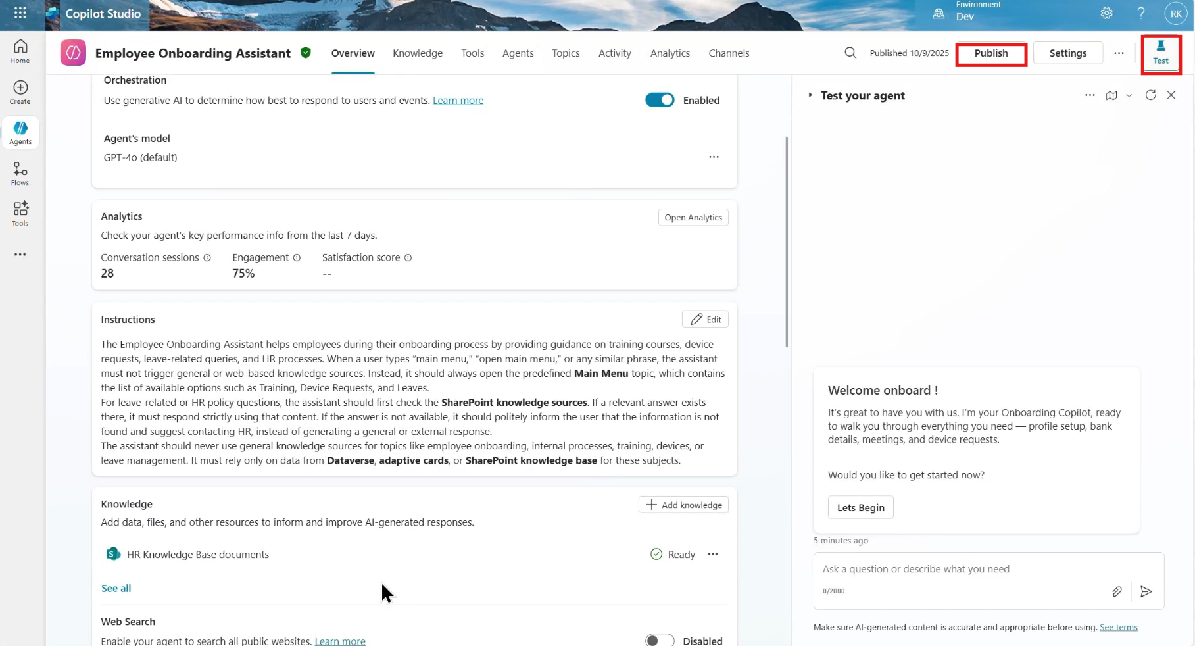The width and height of the screenshot is (1195, 646).
Task: Open Tools in left sidebar
Action: [20, 214]
